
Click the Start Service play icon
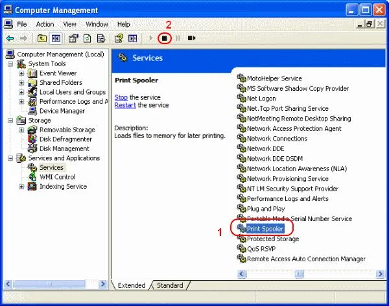150,38
